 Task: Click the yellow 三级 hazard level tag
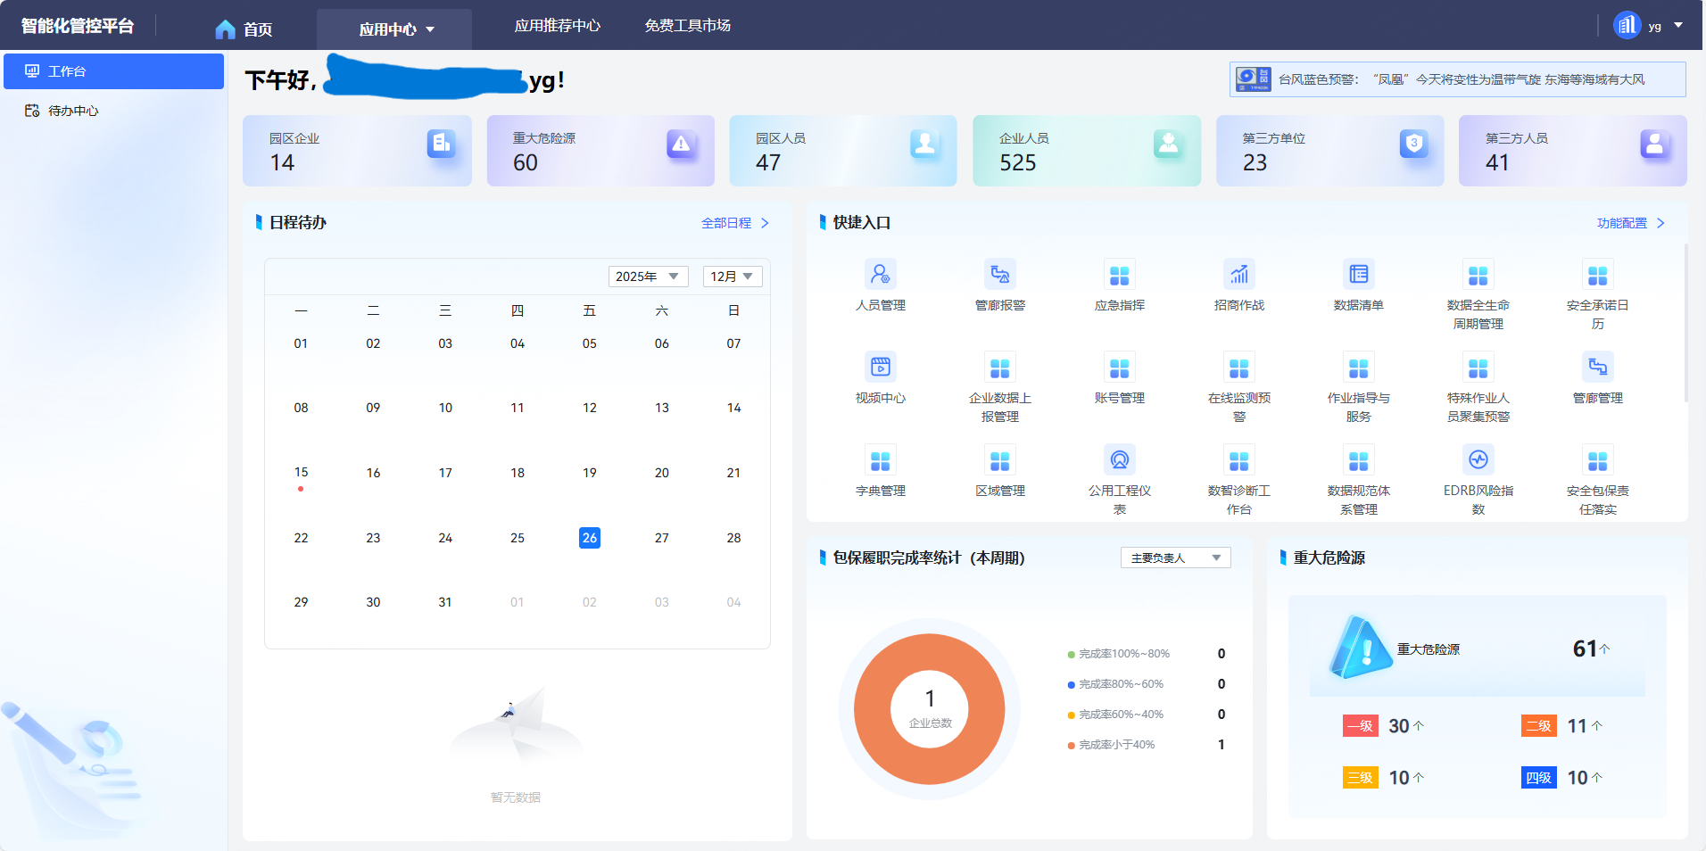(1361, 778)
